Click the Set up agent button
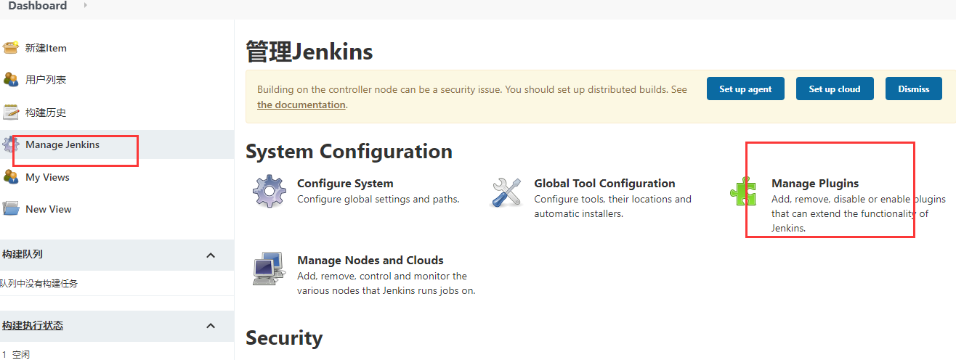956x360 pixels. click(745, 89)
